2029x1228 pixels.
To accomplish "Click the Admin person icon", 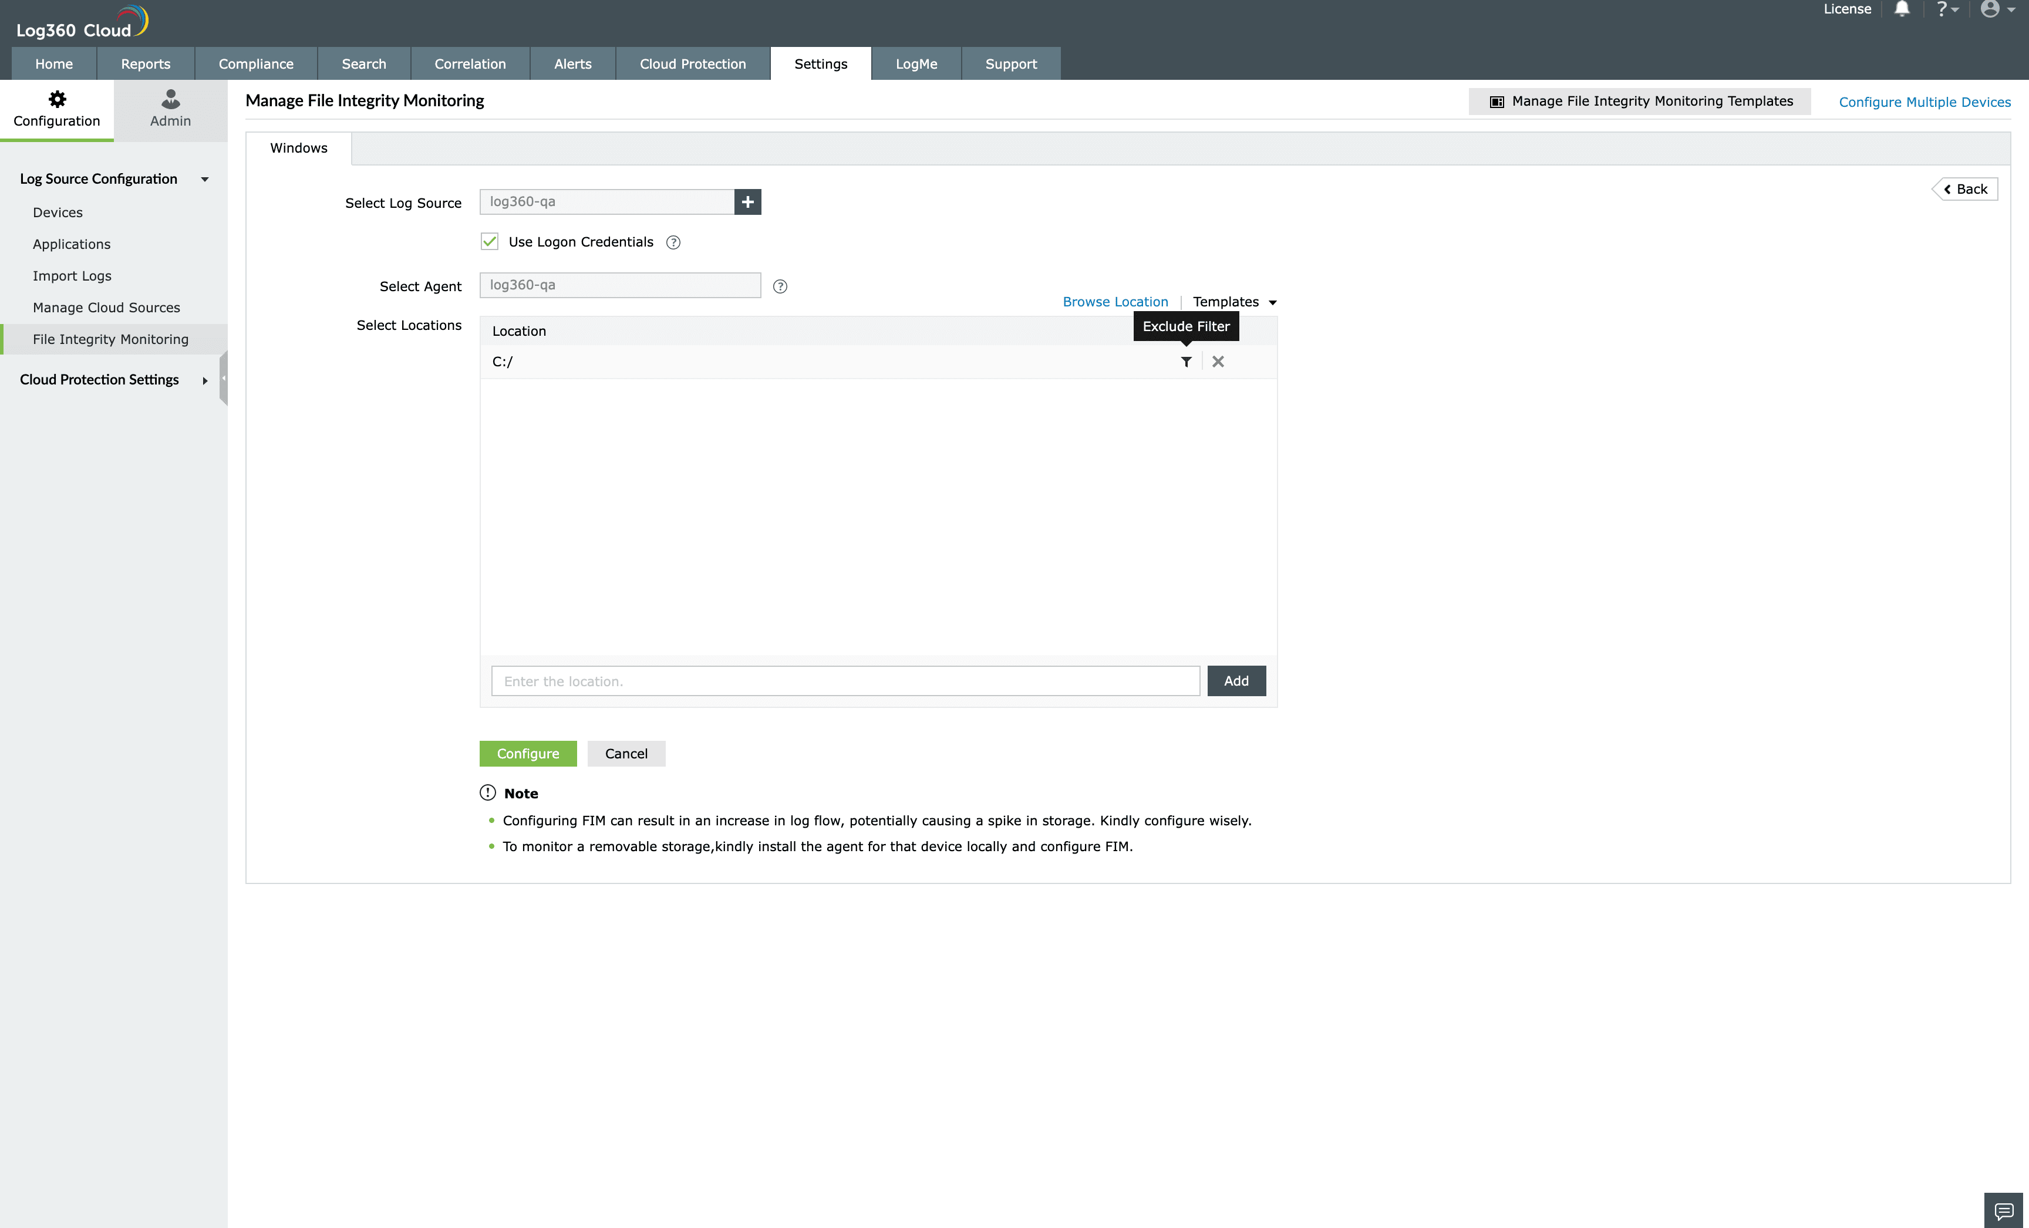I will pyautogui.click(x=170, y=100).
